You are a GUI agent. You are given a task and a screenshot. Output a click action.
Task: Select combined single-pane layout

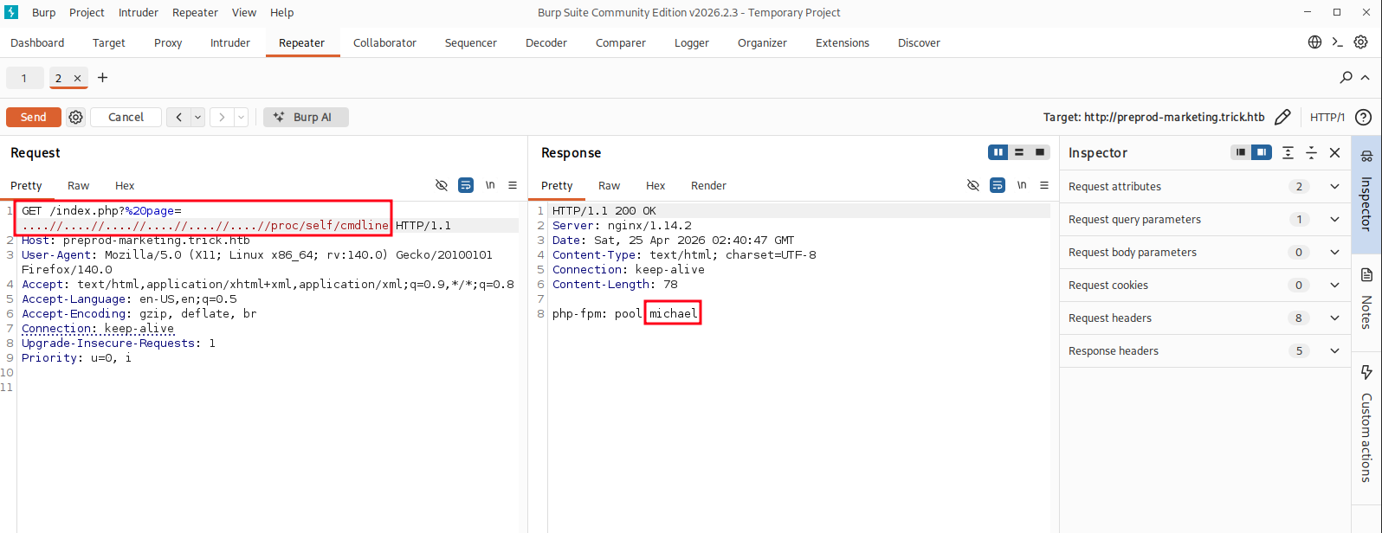[1040, 152]
